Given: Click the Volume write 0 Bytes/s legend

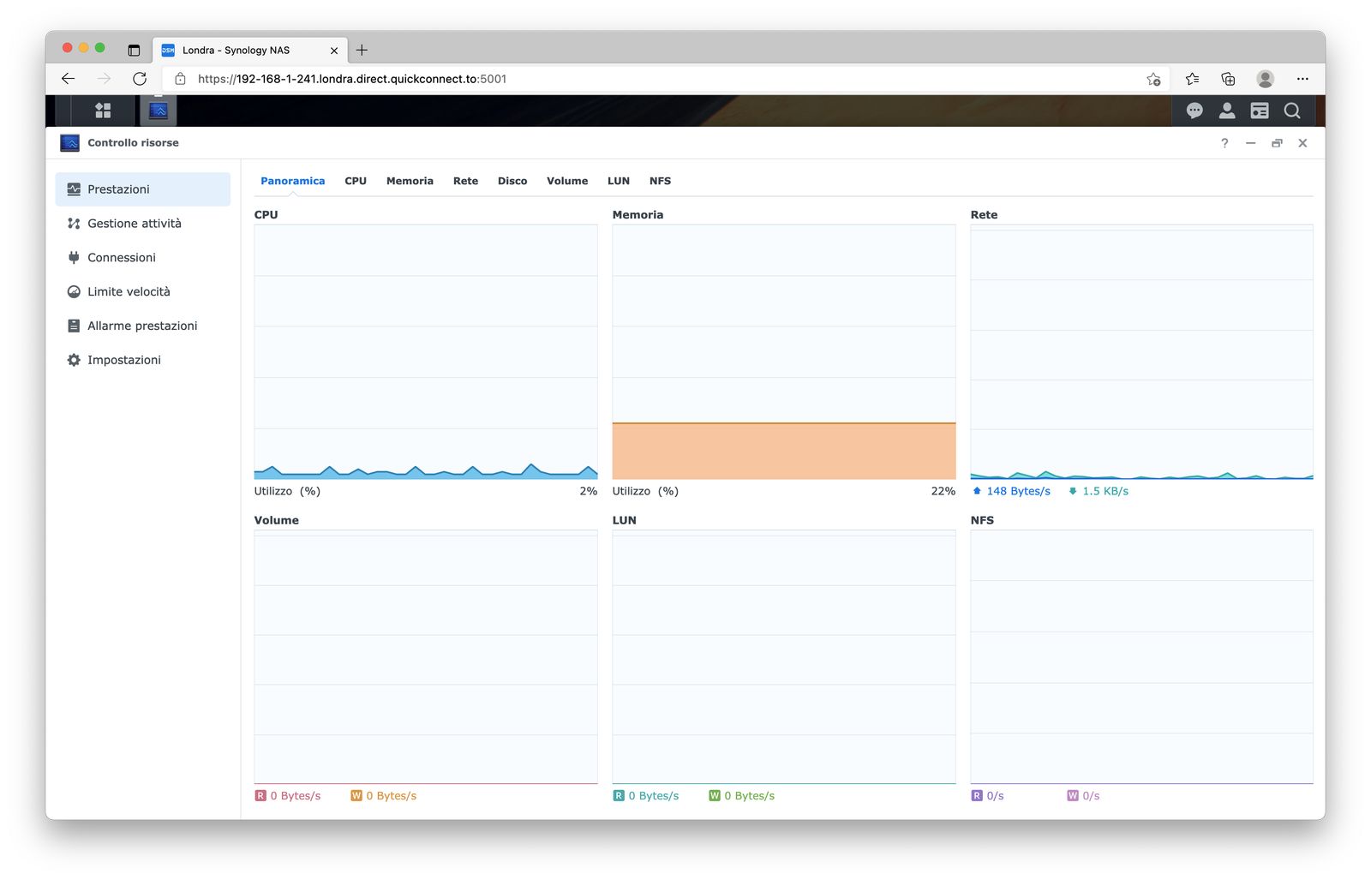Looking at the screenshot, I should click(x=384, y=796).
